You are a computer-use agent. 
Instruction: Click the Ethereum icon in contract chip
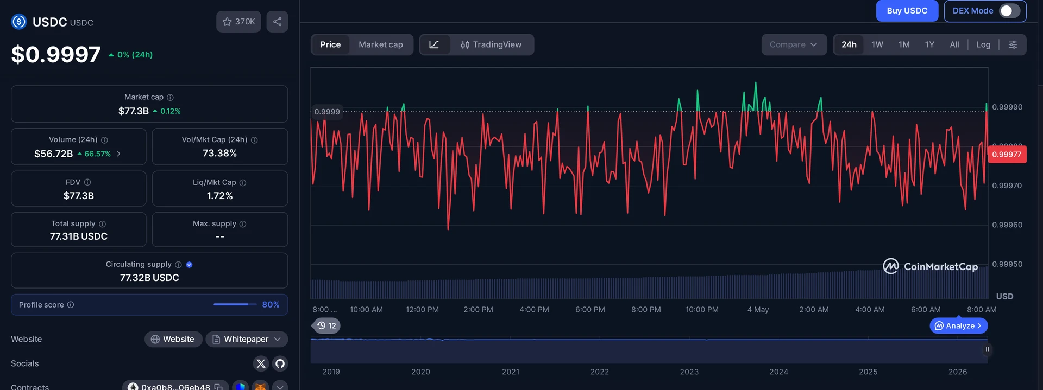(x=133, y=387)
